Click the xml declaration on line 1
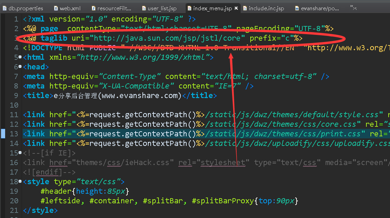 (x=110, y=19)
